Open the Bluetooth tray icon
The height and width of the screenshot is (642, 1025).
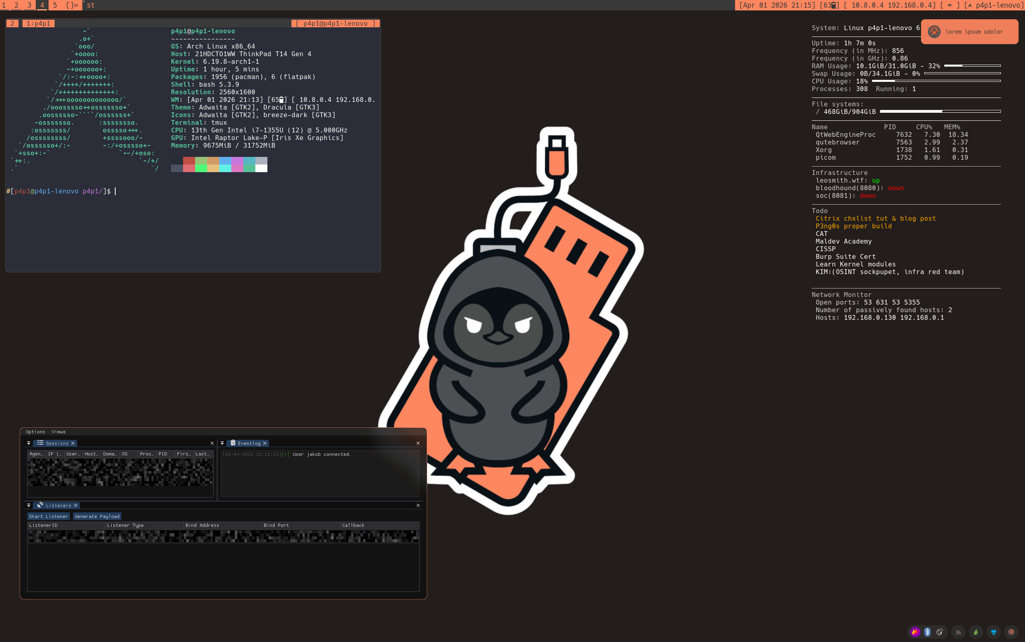927,632
